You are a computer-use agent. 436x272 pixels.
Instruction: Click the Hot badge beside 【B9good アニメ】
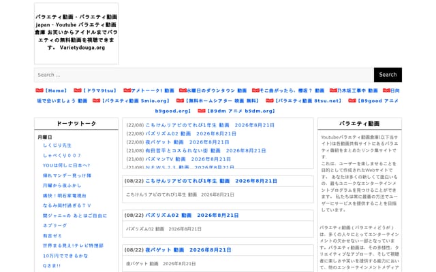click(x=352, y=101)
